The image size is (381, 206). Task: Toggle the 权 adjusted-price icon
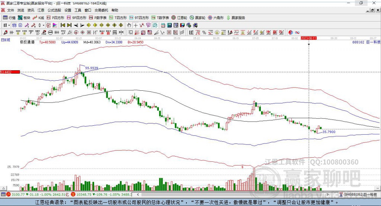[x=49, y=25]
